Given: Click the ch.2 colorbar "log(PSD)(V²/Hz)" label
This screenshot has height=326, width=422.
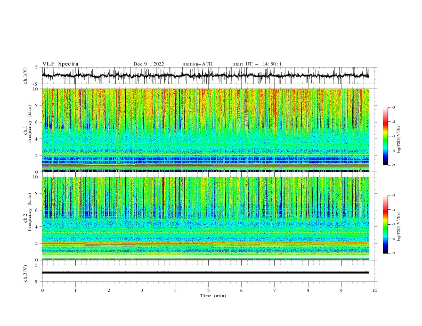Looking at the screenshot, I should [399, 227].
